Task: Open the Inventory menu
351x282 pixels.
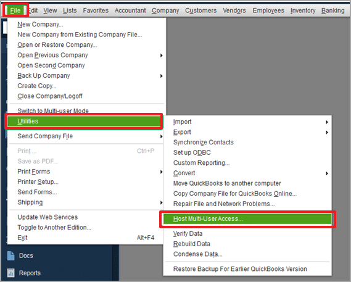Action: 303,10
